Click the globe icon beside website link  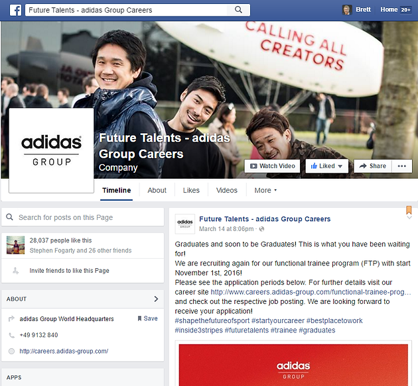tap(11, 351)
